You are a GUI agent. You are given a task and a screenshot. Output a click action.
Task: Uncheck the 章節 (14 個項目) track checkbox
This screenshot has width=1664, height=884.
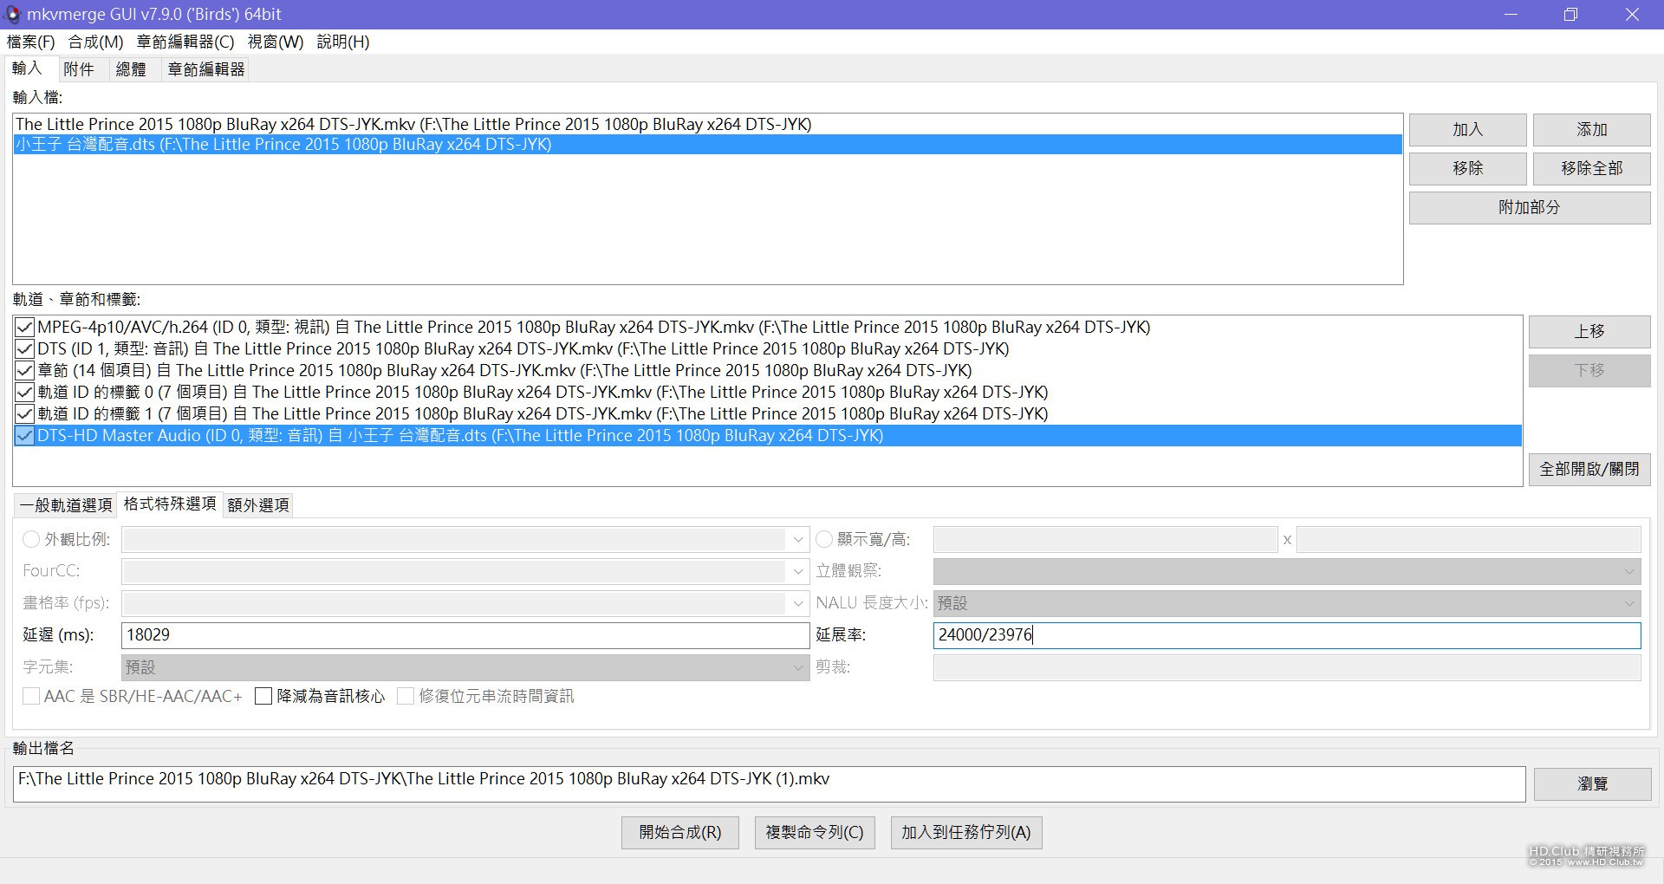coord(24,371)
